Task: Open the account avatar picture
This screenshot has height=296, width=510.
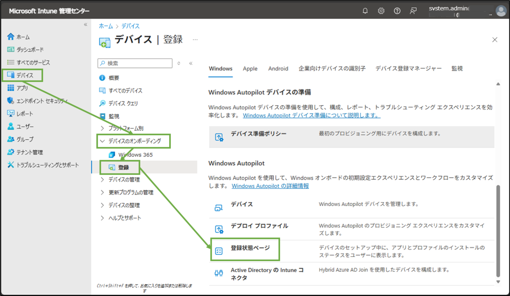Action: tap(500, 11)
